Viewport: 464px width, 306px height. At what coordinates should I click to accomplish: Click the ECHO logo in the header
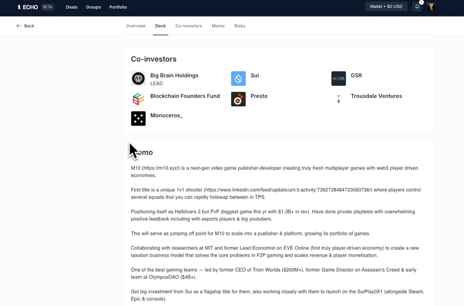(x=28, y=7)
